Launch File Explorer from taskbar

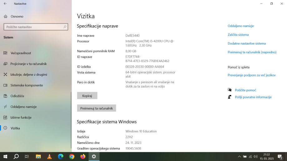[x=38, y=156]
